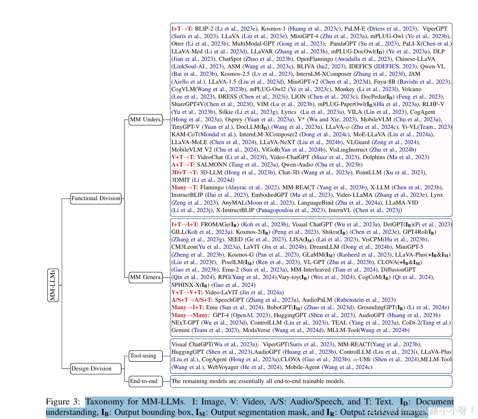This screenshot has width=478, height=419.
Task: Open the Video-ChatGPT citation Maaz et al., 2023
Action: pyautogui.click(x=336, y=157)
